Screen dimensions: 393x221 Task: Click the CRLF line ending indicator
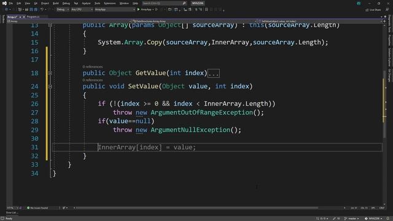(382, 208)
